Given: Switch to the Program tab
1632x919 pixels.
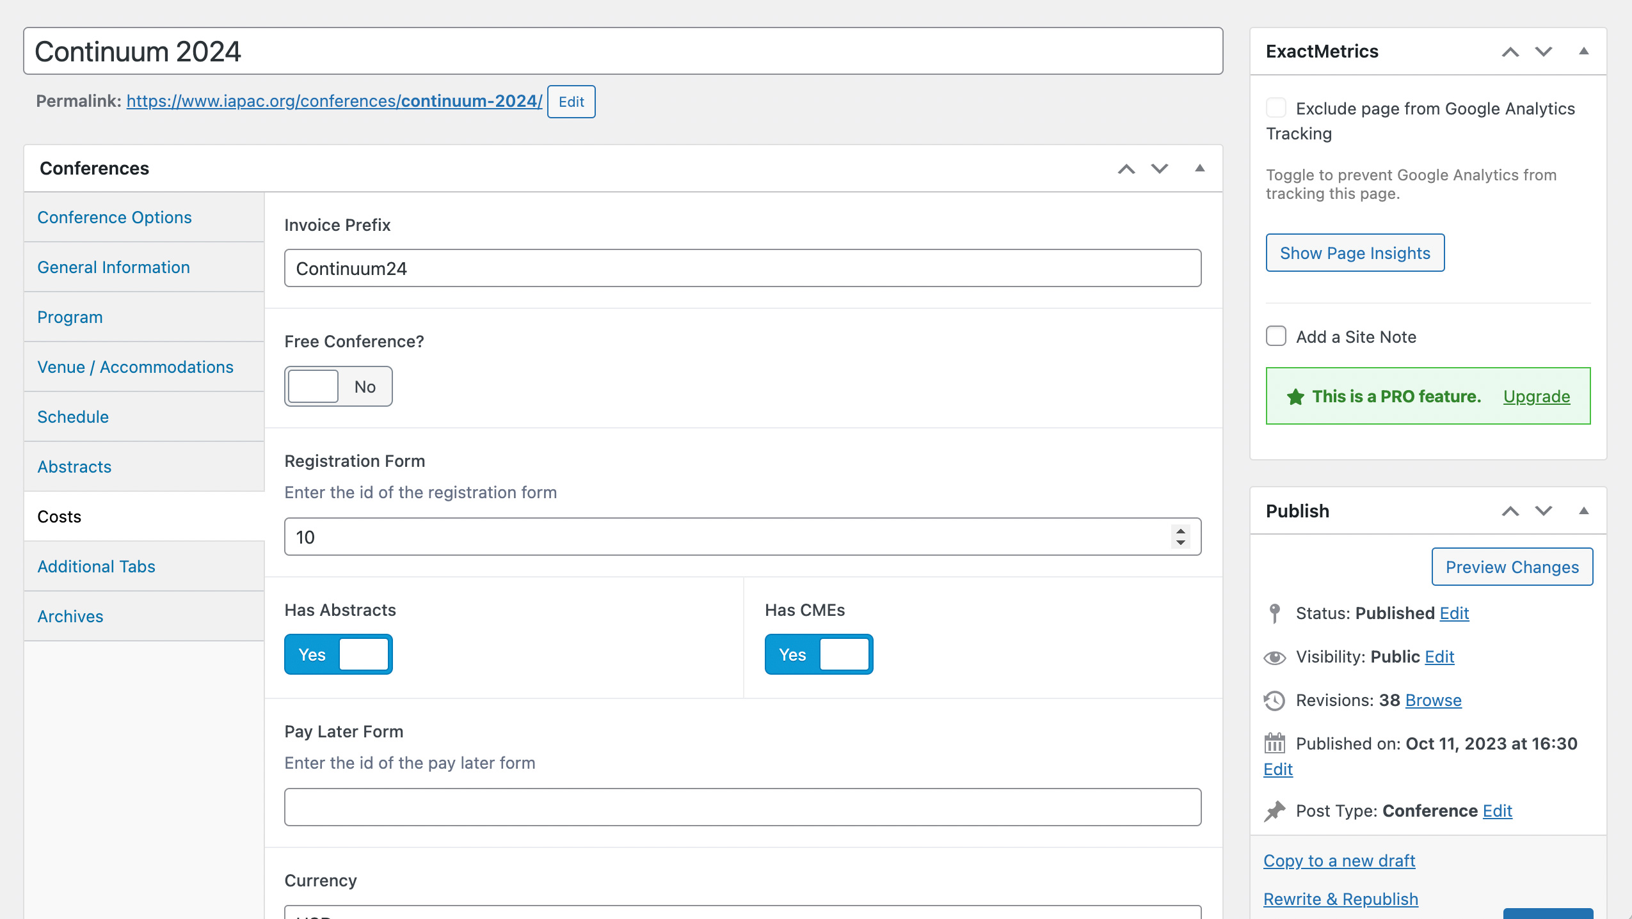Looking at the screenshot, I should tap(144, 317).
